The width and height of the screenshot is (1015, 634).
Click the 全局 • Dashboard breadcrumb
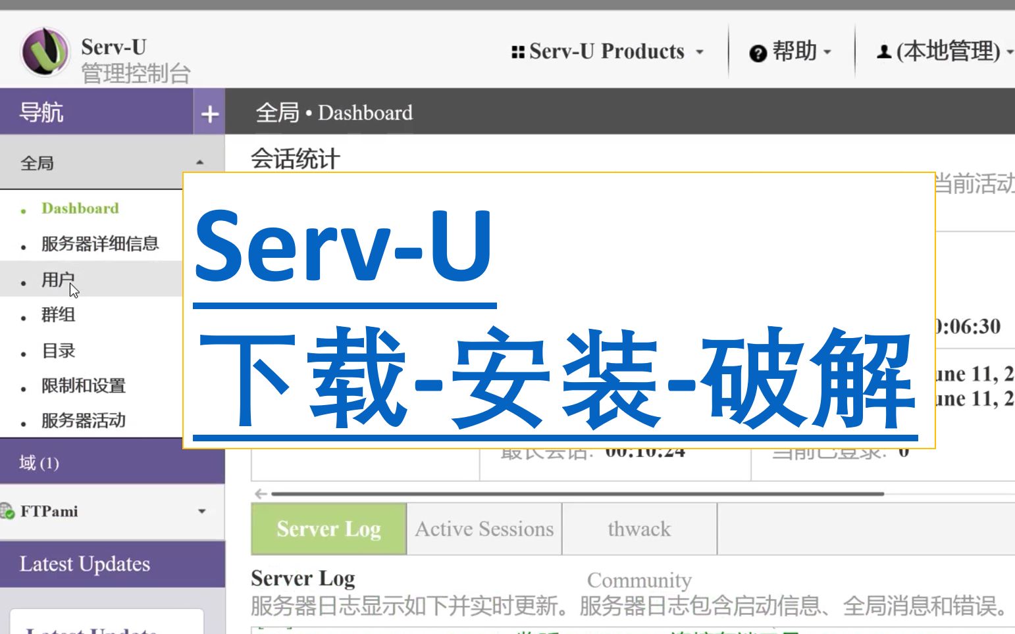point(334,113)
